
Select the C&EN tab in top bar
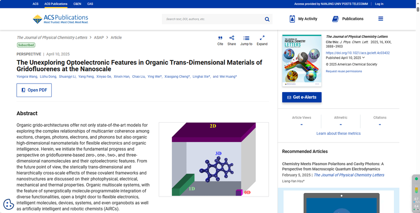pyautogui.click(x=77, y=4)
